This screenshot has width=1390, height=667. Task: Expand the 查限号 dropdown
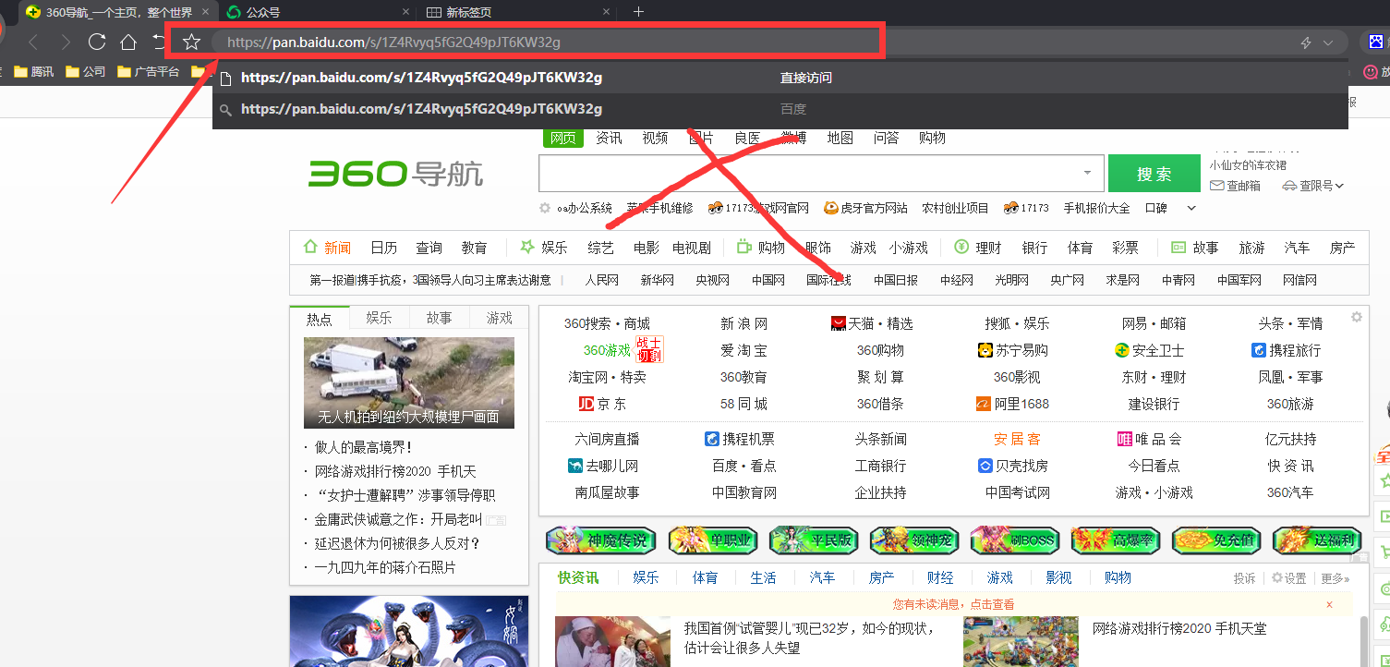[x=1313, y=186]
